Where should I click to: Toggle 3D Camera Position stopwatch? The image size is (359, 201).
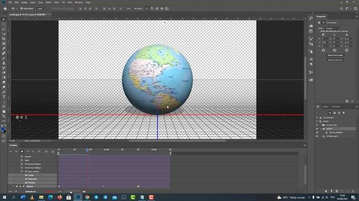pyautogui.click(x=22, y=164)
